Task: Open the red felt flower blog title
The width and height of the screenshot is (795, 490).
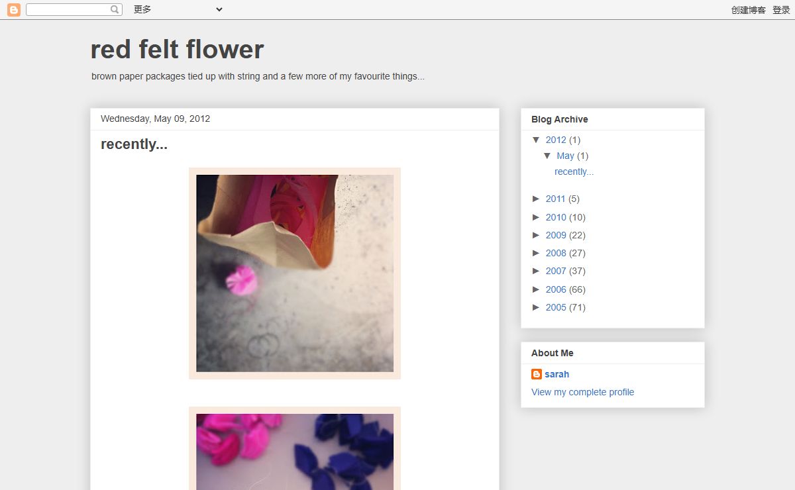Action: coord(177,50)
